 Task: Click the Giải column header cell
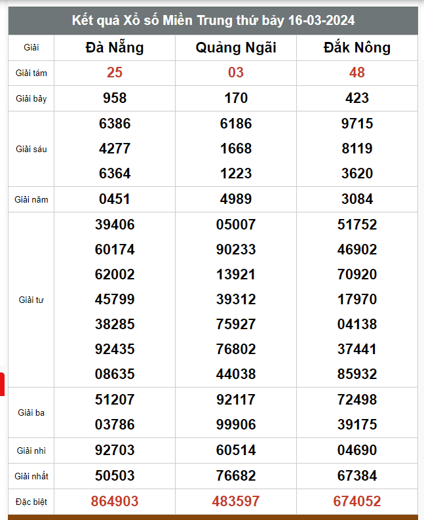[x=31, y=47]
